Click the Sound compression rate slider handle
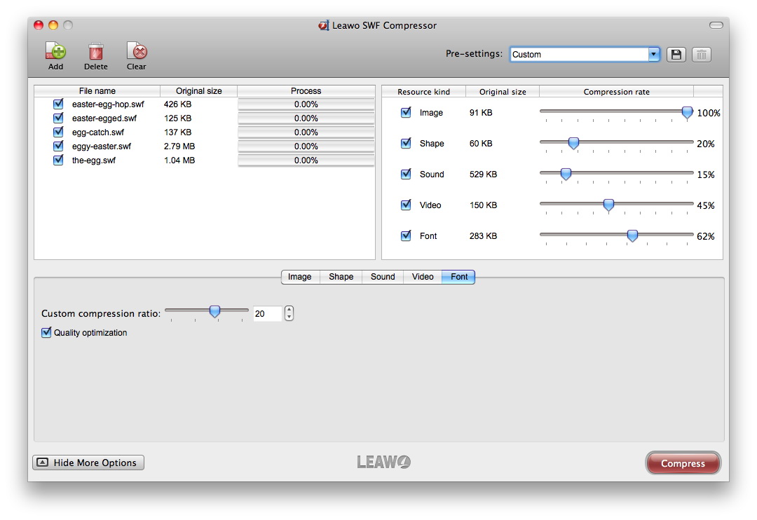Image resolution: width=757 pixels, height=520 pixels. coord(566,175)
